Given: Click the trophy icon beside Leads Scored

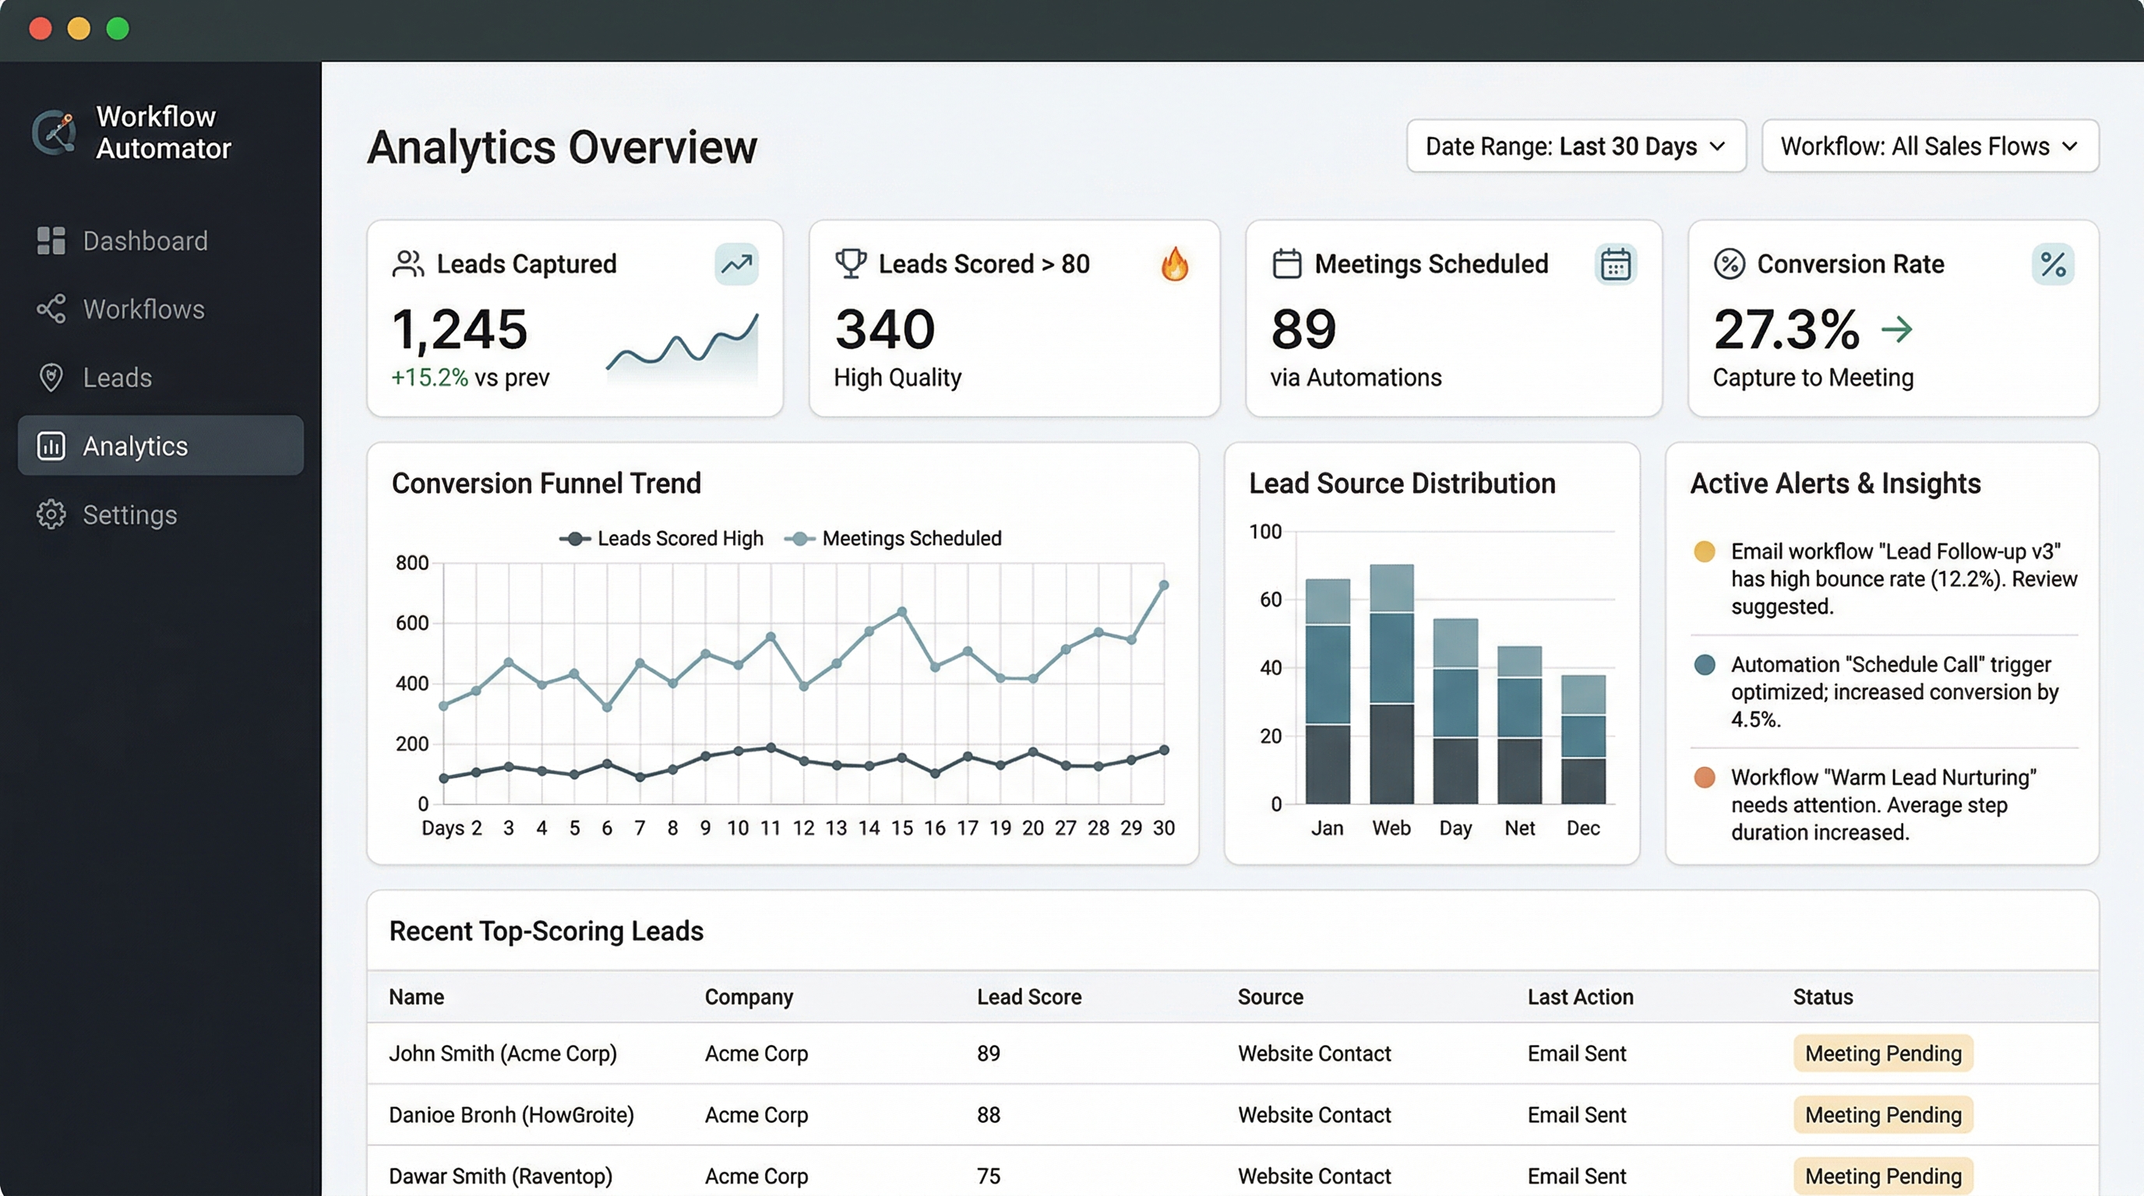Looking at the screenshot, I should [x=850, y=264].
